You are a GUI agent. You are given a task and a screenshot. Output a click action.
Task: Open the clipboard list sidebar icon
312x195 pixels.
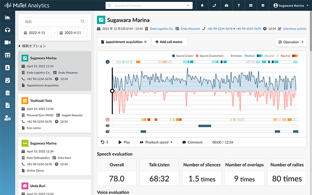click(7, 93)
